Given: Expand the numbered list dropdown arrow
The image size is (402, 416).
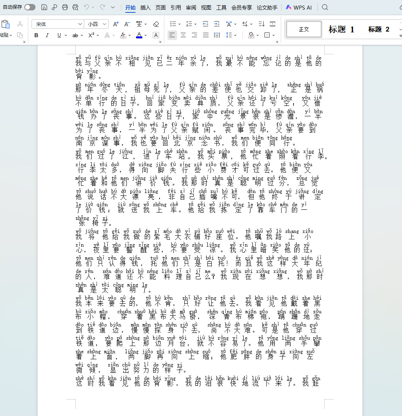Looking at the screenshot, I should (195, 24).
